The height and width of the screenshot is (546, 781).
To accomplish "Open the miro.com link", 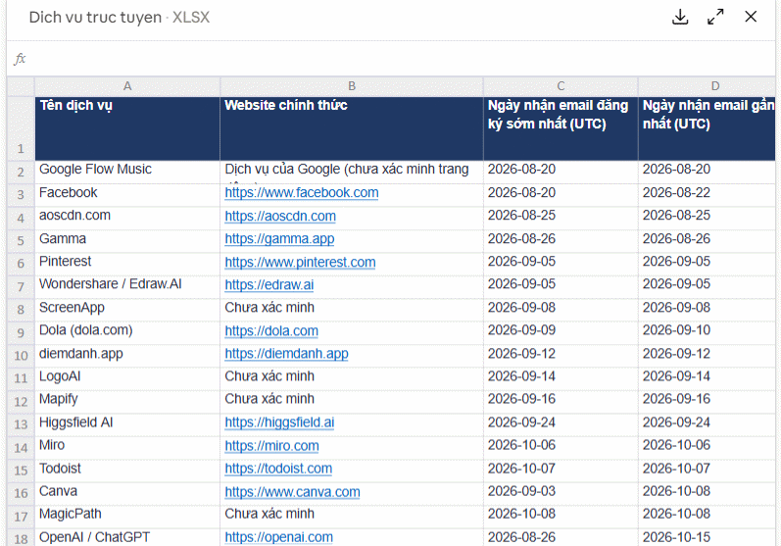I will [271, 446].
